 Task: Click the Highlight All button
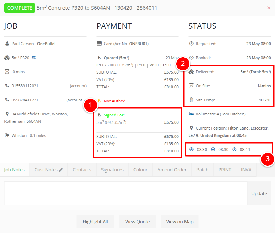coord(95,222)
